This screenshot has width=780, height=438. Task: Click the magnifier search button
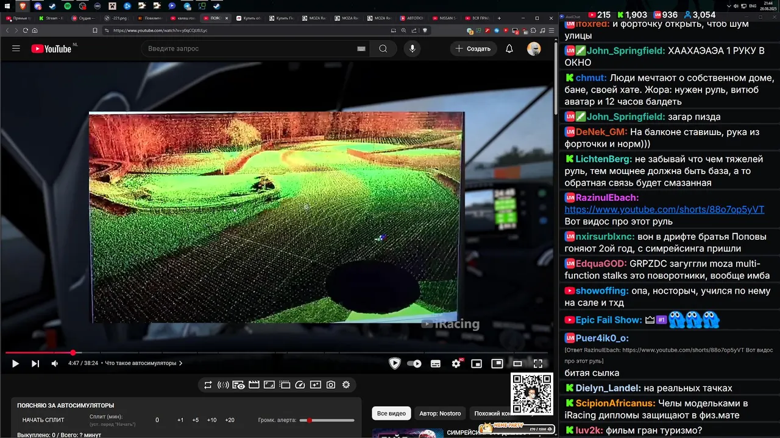tap(383, 49)
